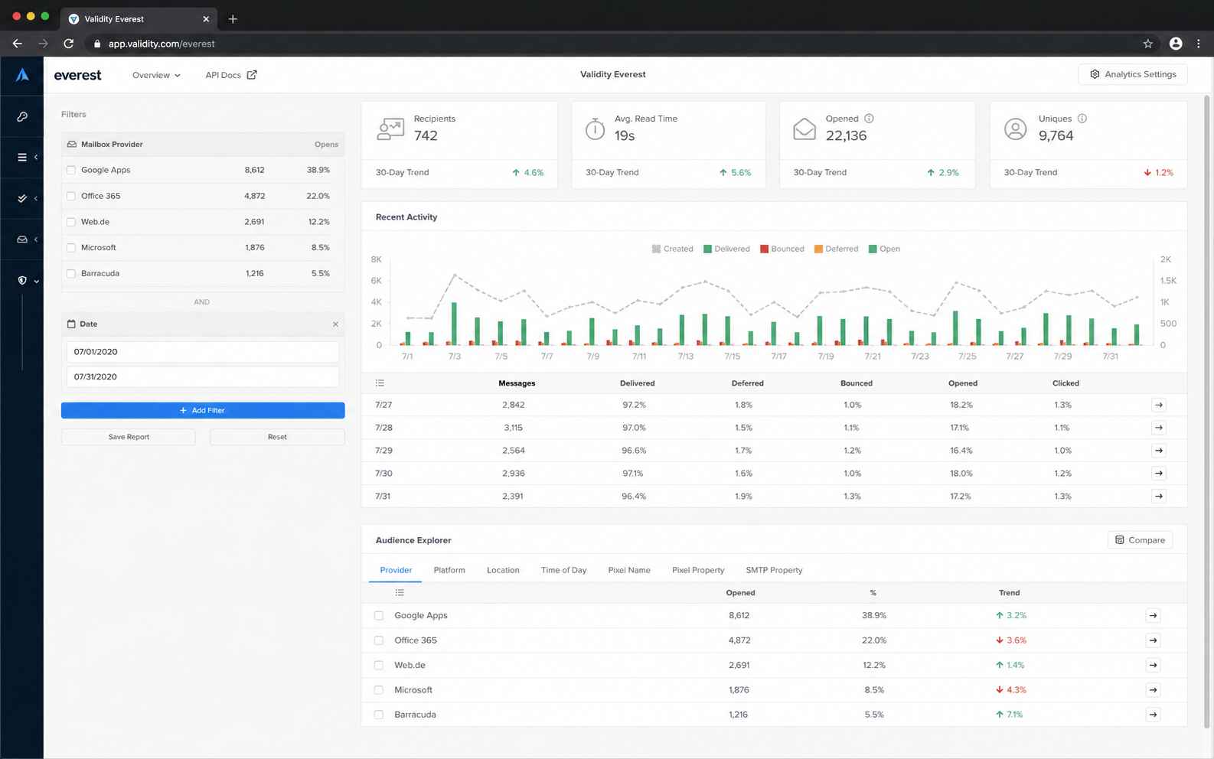The height and width of the screenshot is (759, 1214).
Task: Open the inbox tray sidebar icon
Action: point(22,239)
